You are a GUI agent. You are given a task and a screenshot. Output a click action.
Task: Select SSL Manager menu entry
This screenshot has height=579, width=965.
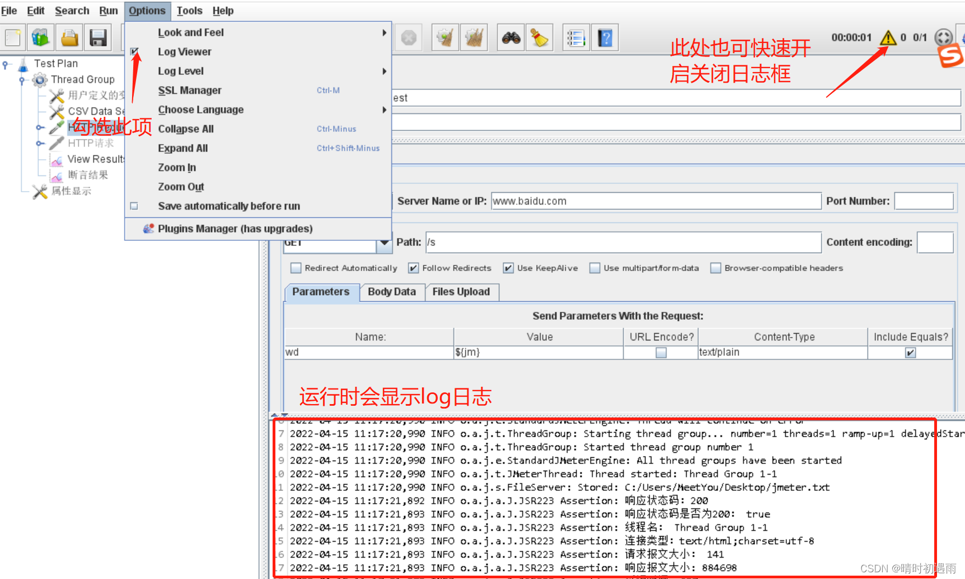click(258, 91)
